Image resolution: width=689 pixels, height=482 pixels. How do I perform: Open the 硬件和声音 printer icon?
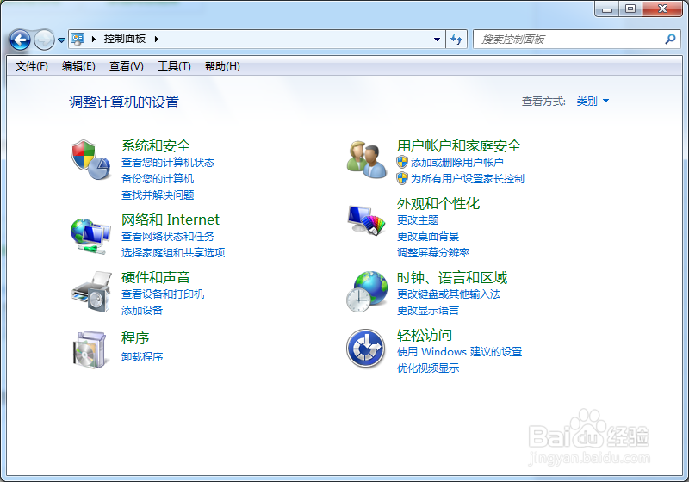91,292
